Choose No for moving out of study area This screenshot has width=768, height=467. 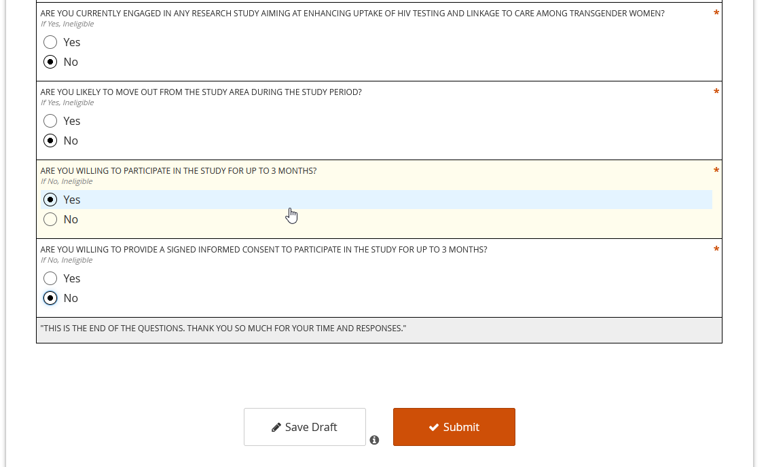[x=50, y=141]
